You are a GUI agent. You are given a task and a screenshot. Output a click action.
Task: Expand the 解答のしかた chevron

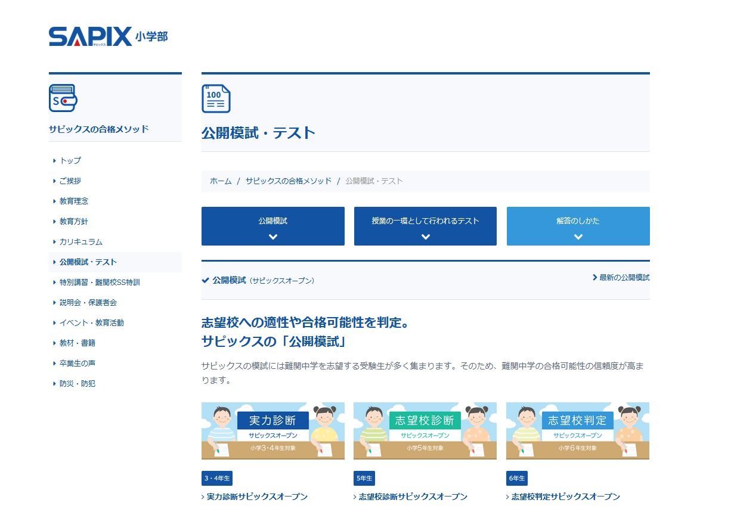[578, 236]
